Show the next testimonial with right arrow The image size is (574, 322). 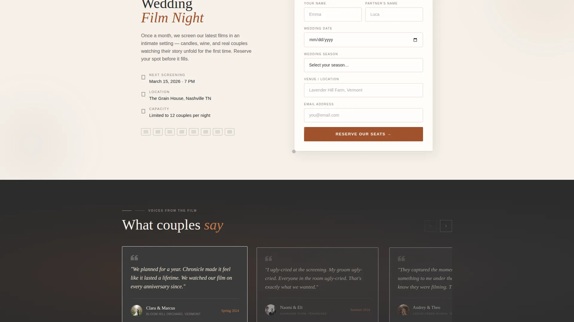(446, 226)
